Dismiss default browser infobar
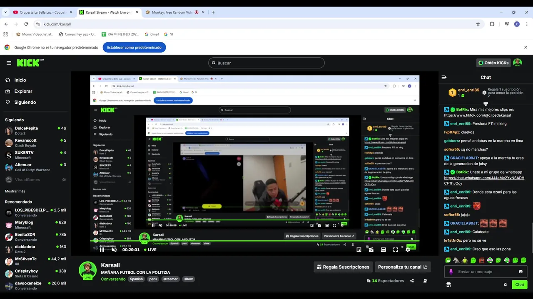Screen dimensions: 533x299 pyautogui.click(x=526, y=47)
